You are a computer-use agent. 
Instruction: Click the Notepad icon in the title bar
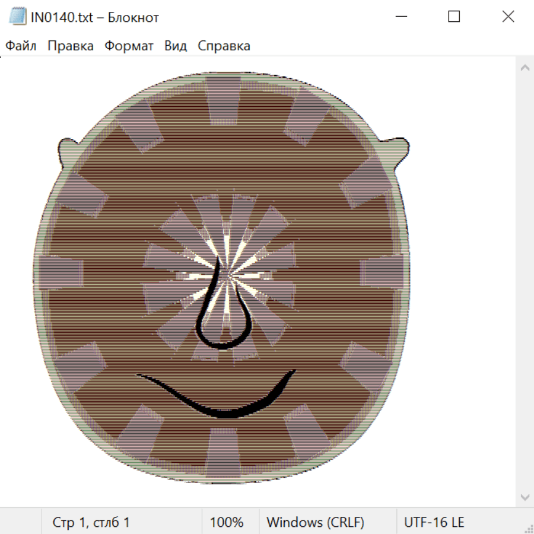point(18,17)
